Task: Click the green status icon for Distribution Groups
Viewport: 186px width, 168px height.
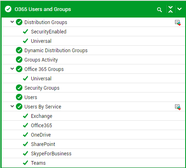Action: [x=19, y=22]
